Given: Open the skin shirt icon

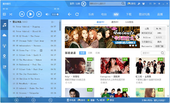Looking at the screenshot, I should click(144, 4).
